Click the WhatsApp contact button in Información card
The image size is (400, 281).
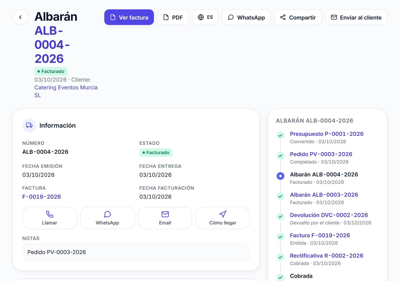(x=107, y=218)
